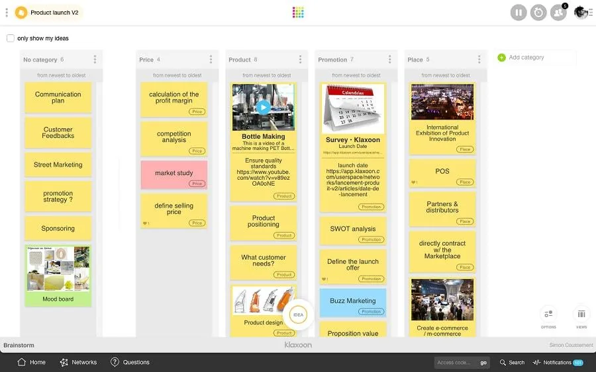Change sort order in No category column

point(61,75)
